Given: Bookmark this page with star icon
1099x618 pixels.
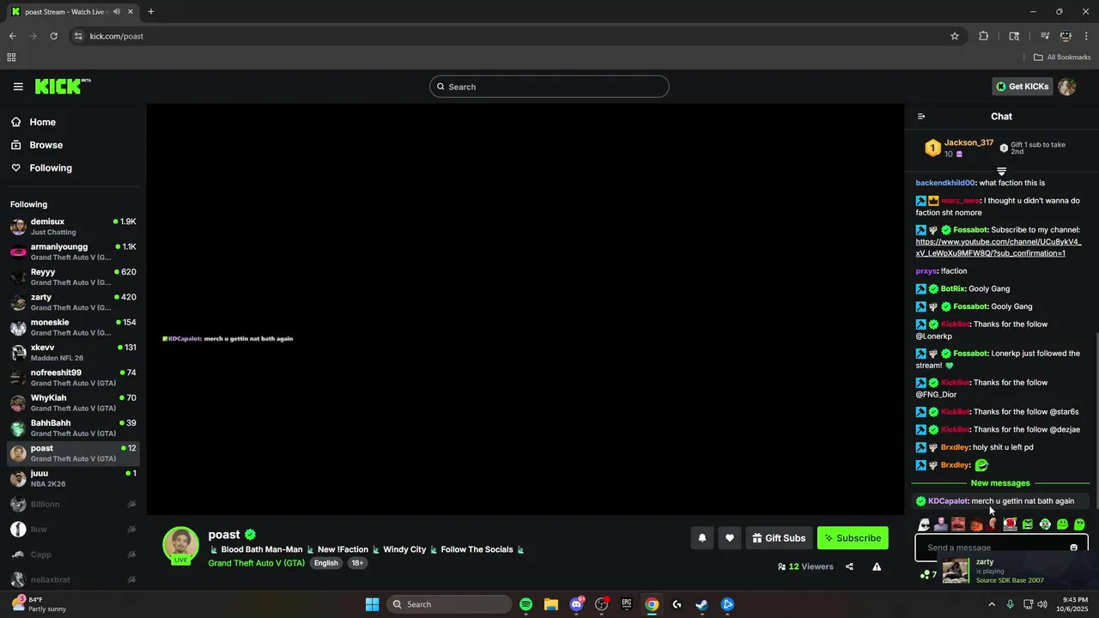Looking at the screenshot, I should click(x=955, y=36).
